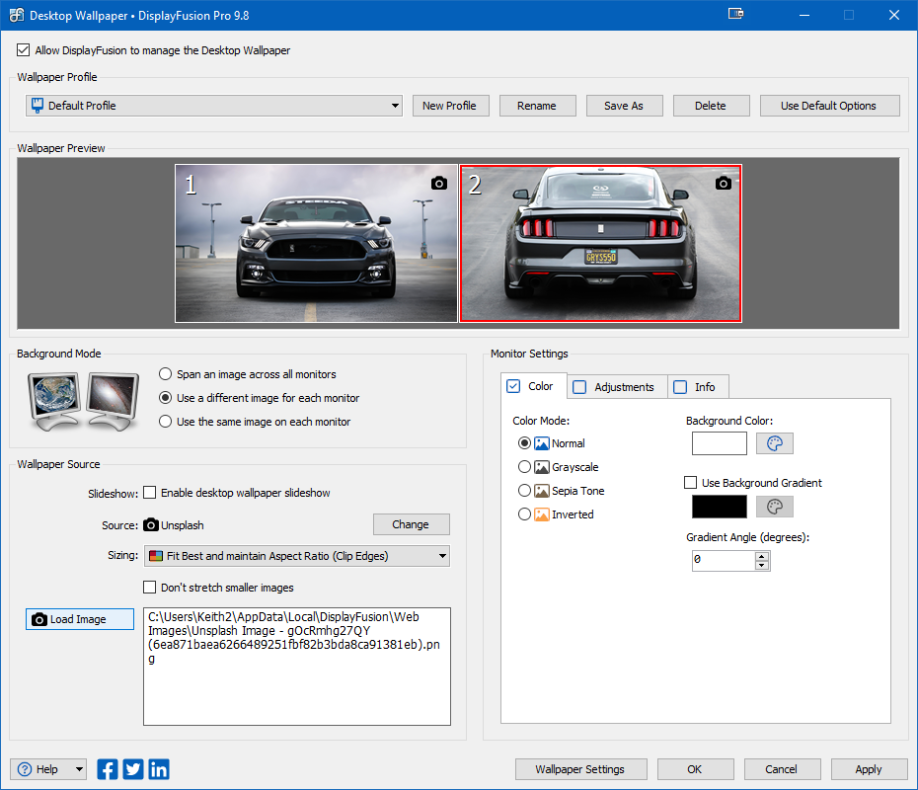Click the DisplayFusion app icon in title bar
This screenshot has width=918, height=790.
17,15
